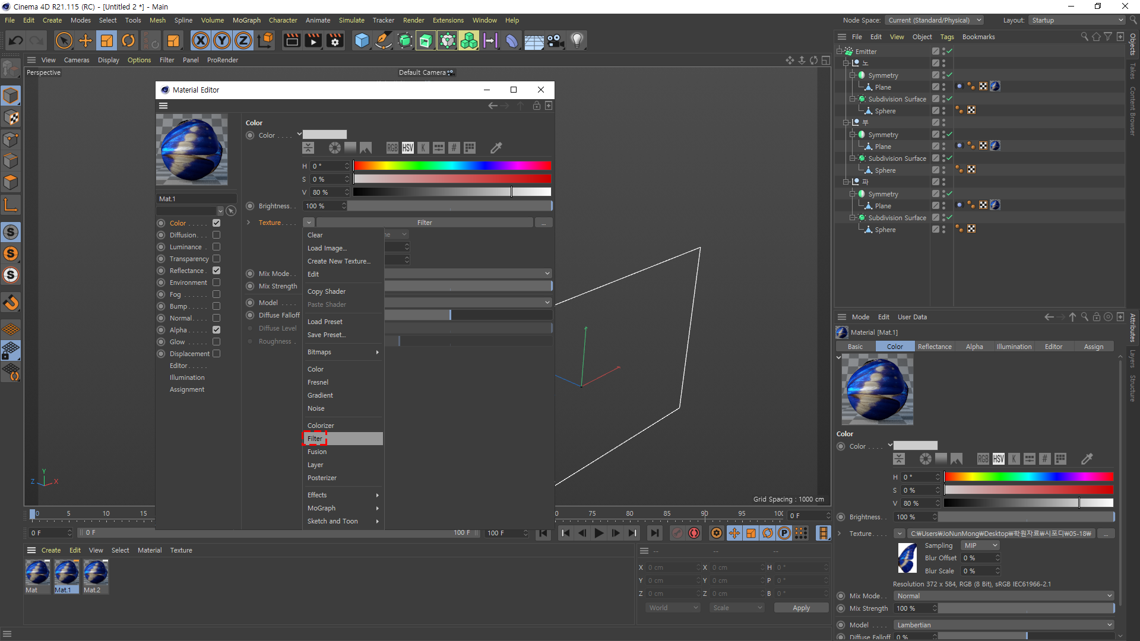Select the Rotate tool icon

click(x=128, y=40)
